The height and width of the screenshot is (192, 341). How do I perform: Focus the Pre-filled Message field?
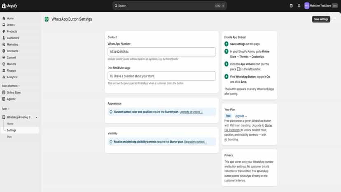[161, 76]
